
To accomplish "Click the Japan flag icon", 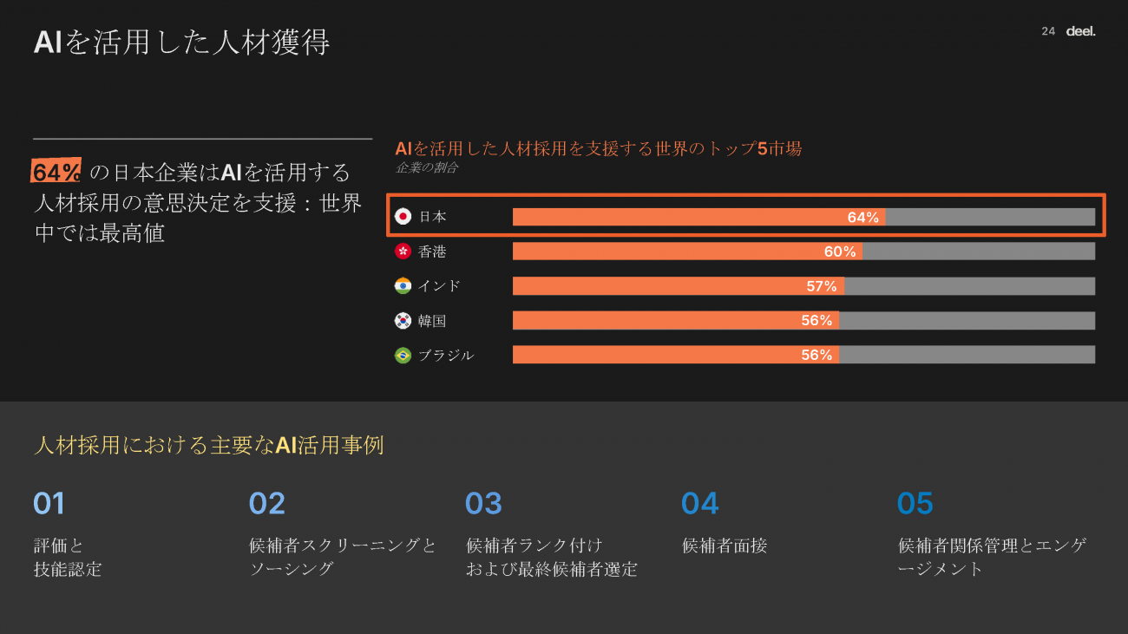I will pyautogui.click(x=403, y=217).
